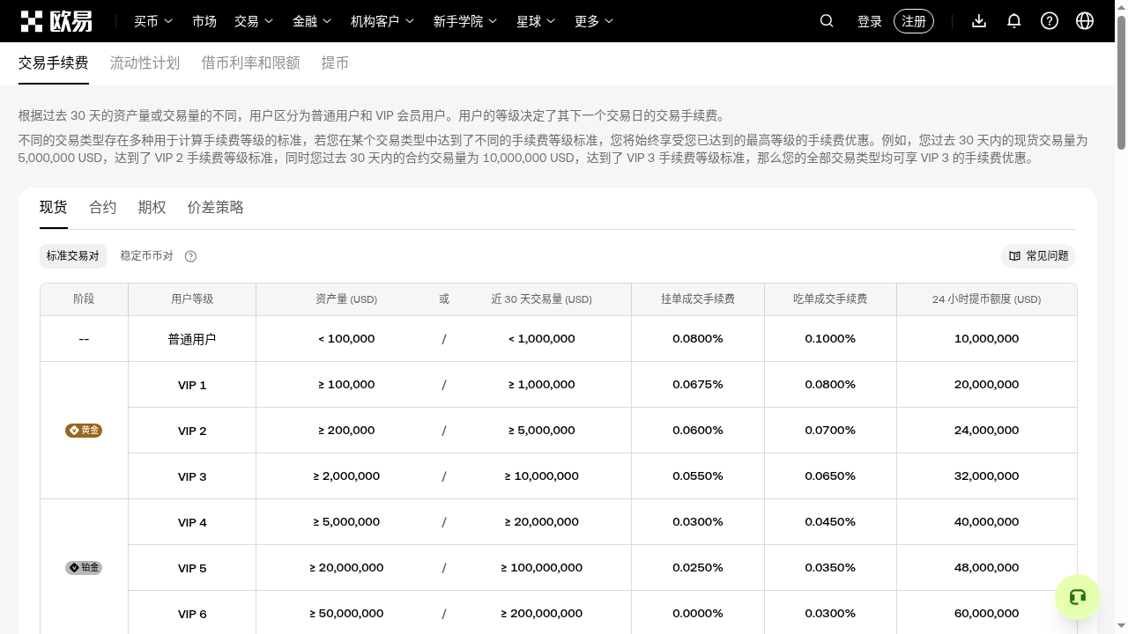This screenshot has width=1128, height=634.
Task: Switch to the 合约 fee tab
Action: click(x=103, y=208)
